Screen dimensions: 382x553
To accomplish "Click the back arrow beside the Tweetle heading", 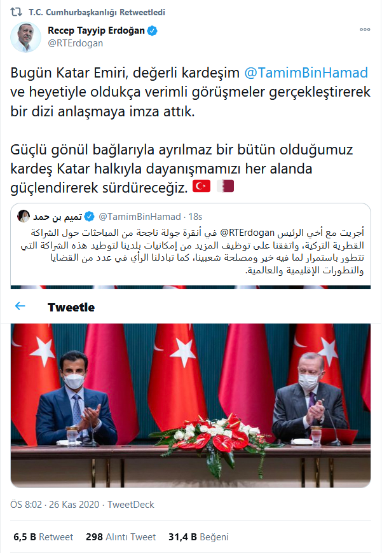I will [20, 306].
